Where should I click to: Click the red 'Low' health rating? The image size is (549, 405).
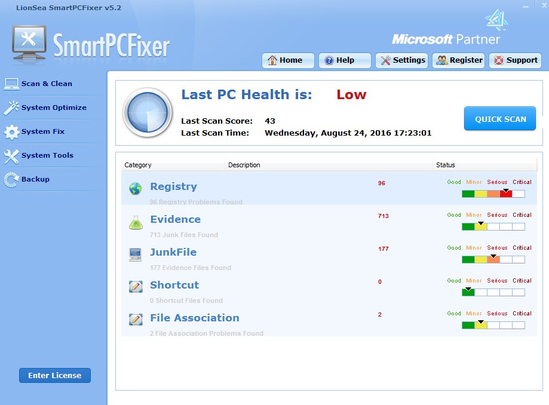(351, 94)
